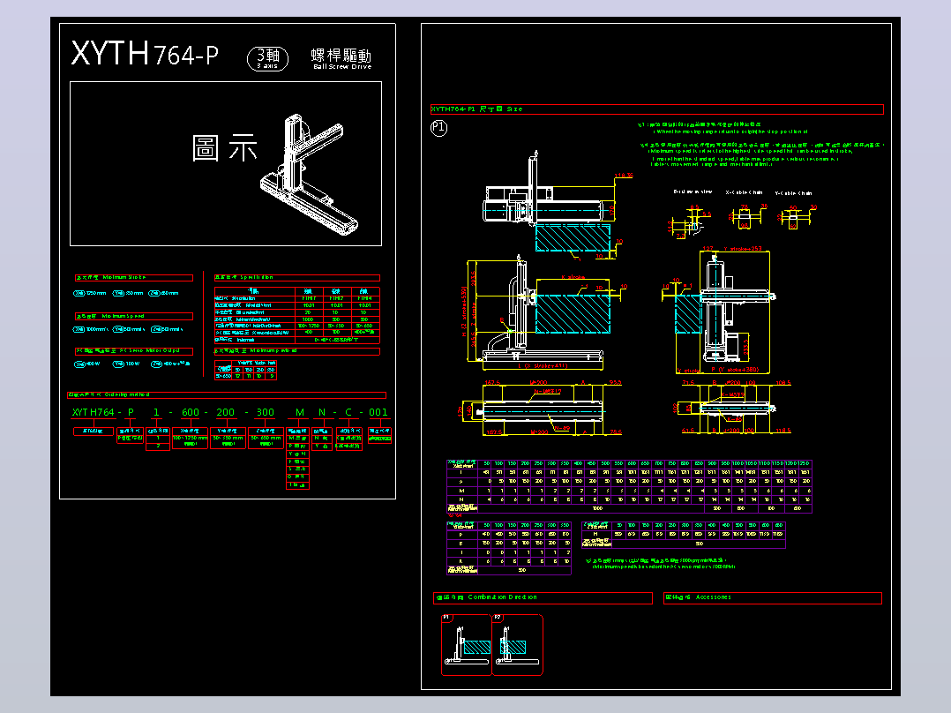The width and height of the screenshot is (951, 713).
Task: Click the XYTH764 ordering code text
Action: click(93, 412)
